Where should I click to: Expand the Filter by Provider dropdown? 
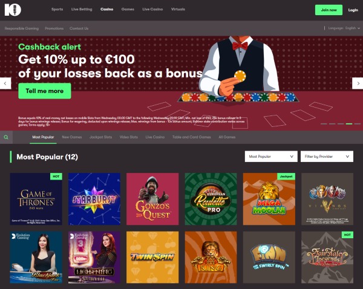[x=327, y=157]
